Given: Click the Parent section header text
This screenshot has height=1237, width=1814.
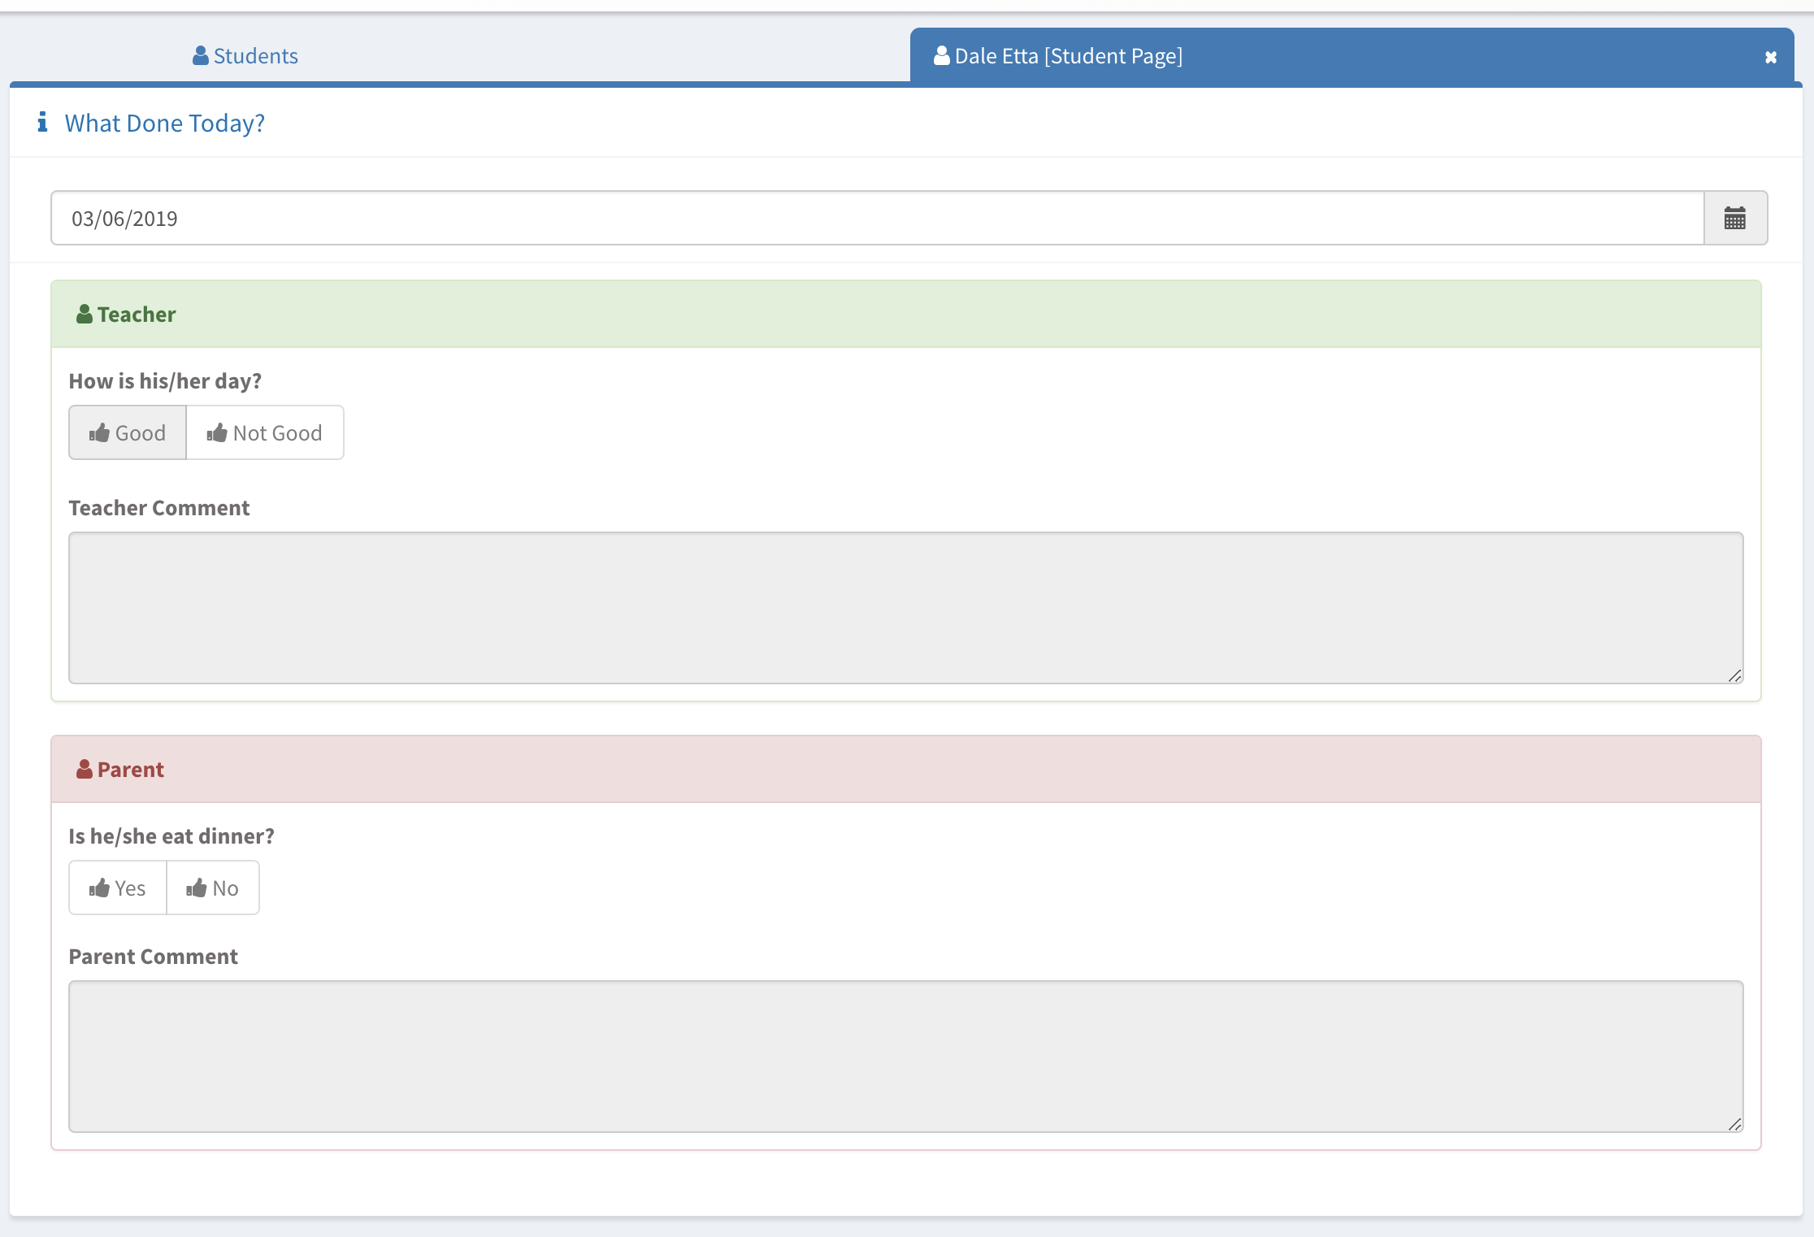Looking at the screenshot, I should pos(131,770).
